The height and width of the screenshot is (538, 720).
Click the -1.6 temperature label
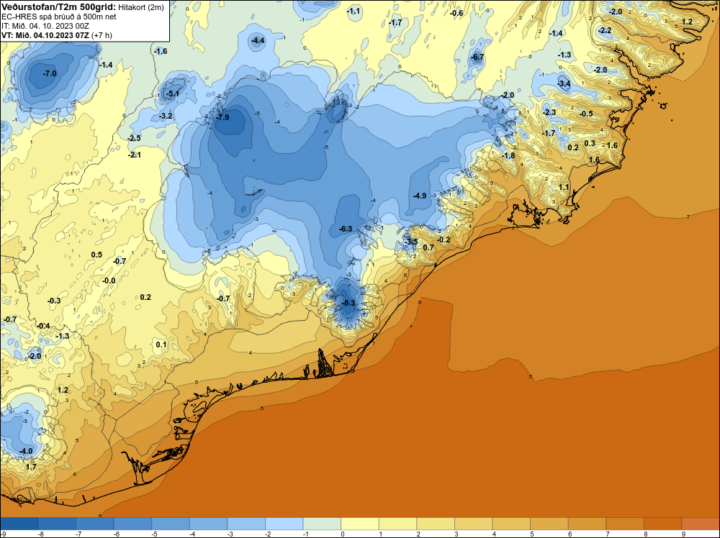click(x=161, y=51)
